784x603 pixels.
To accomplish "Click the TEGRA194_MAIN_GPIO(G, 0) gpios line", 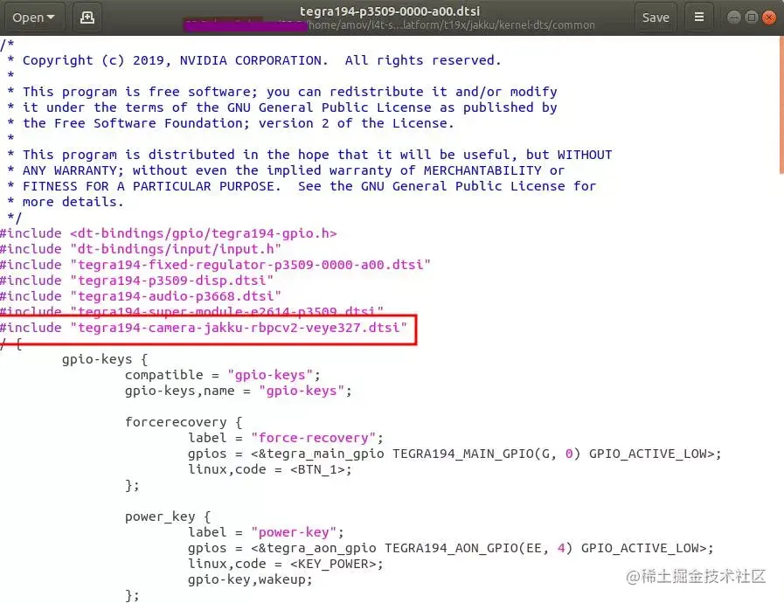I will 454,454.
